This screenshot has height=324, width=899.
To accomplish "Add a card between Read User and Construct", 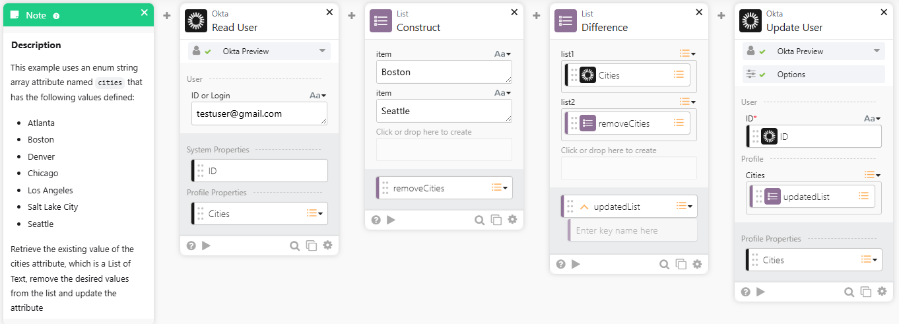I will tap(352, 15).
